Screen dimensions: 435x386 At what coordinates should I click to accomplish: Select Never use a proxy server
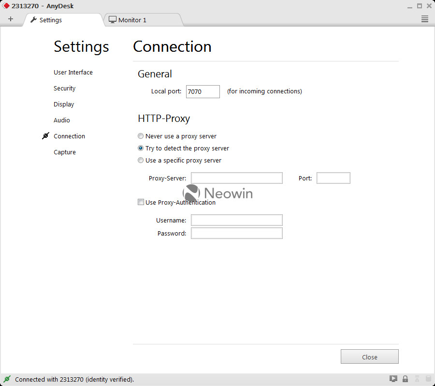point(141,136)
